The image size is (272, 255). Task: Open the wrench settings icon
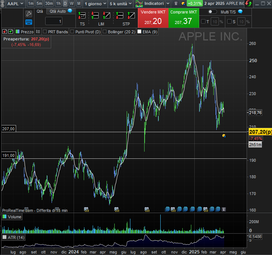(29, 13)
